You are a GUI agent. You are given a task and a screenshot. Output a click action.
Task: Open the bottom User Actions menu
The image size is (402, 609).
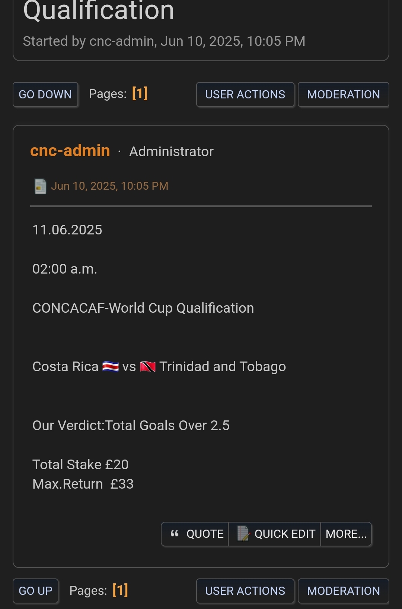tap(245, 591)
